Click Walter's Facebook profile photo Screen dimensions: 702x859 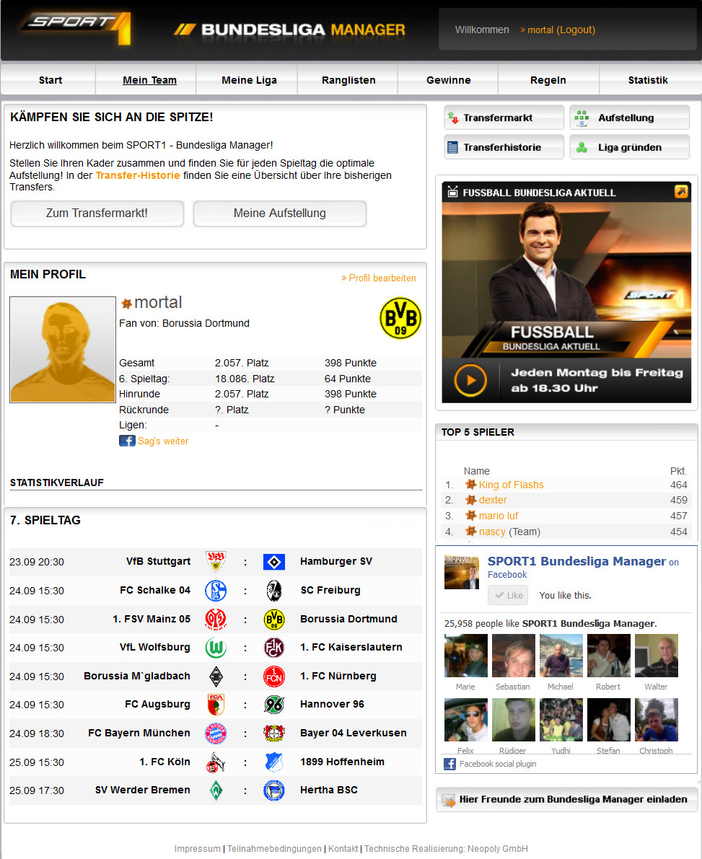click(657, 656)
